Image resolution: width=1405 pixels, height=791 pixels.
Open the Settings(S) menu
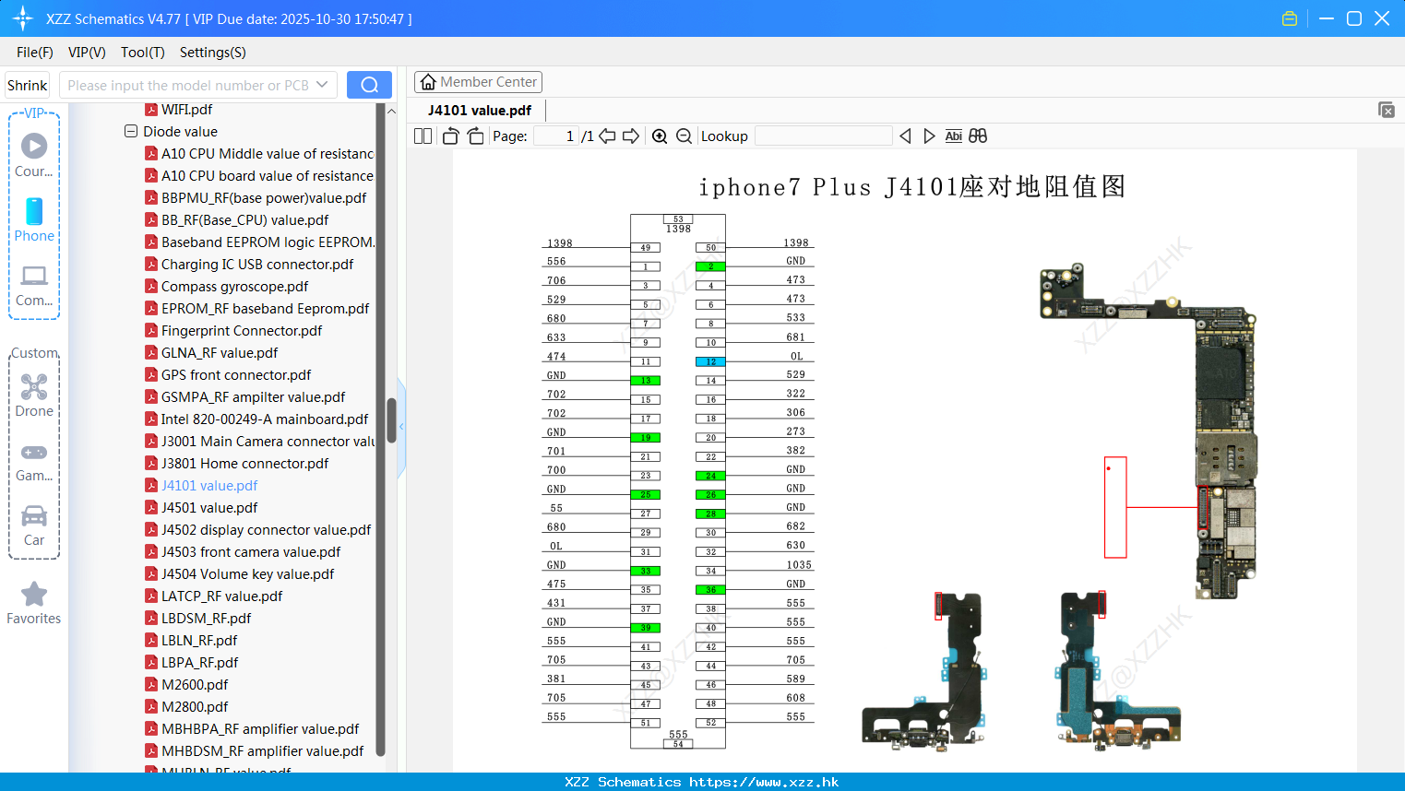click(x=213, y=53)
